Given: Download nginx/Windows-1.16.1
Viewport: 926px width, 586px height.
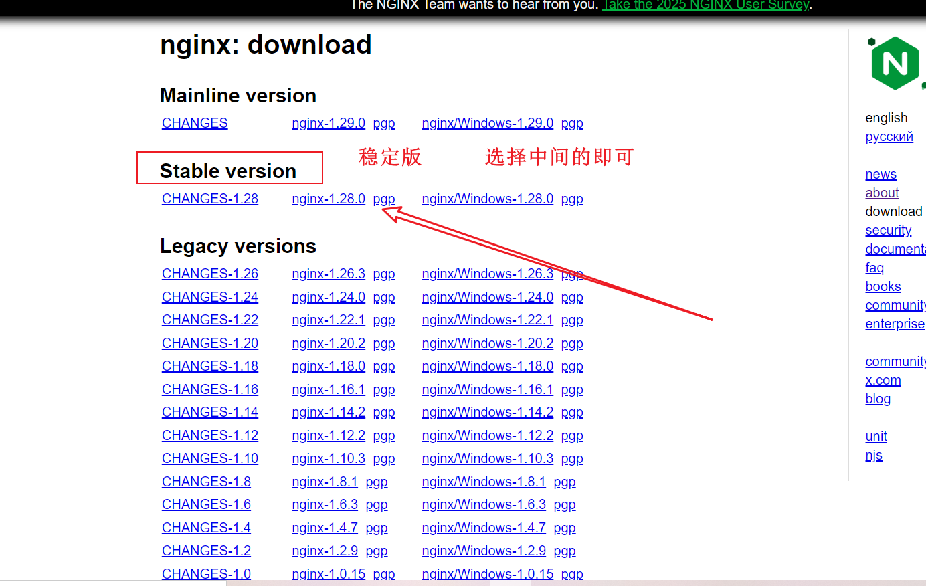Looking at the screenshot, I should (x=488, y=389).
